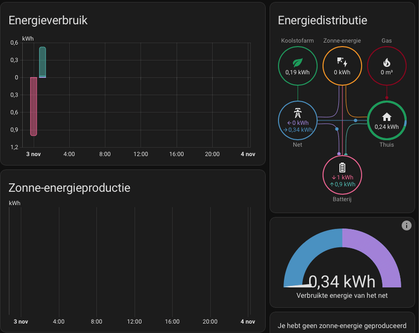Image resolution: width=419 pixels, height=333 pixels.
Task: Click the "→0,34 kWh" grid consumption value
Action: (x=297, y=130)
